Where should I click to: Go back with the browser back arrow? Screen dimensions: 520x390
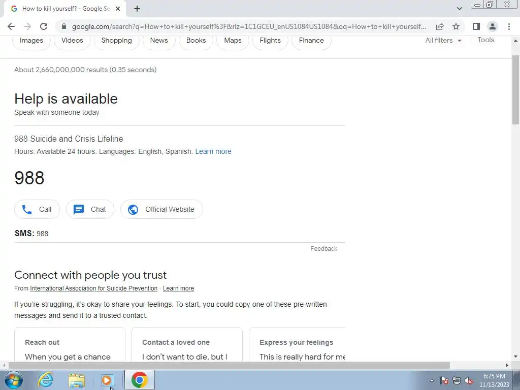[x=11, y=26]
